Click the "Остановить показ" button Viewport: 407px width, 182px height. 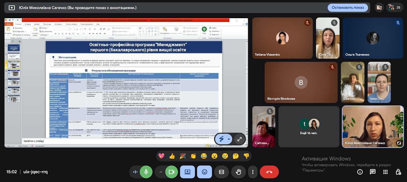pos(348,8)
